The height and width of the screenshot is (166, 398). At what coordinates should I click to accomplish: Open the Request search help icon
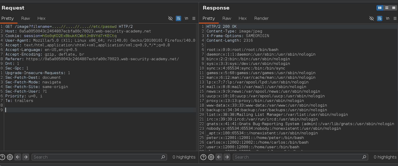(2, 157)
